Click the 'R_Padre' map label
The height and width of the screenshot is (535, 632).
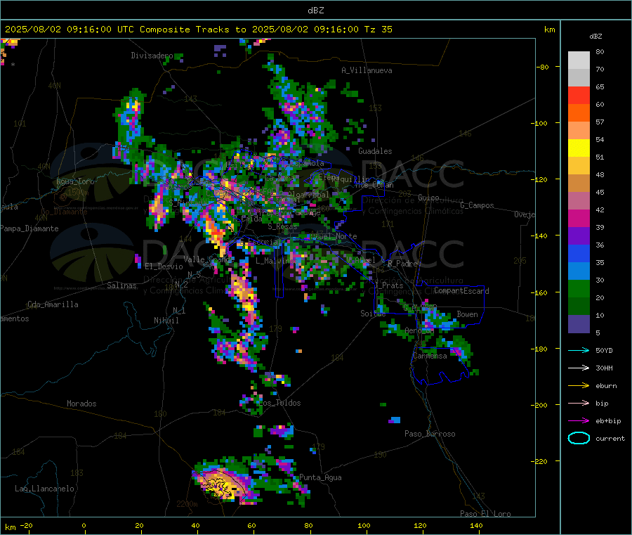pyautogui.click(x=402, y=264)
